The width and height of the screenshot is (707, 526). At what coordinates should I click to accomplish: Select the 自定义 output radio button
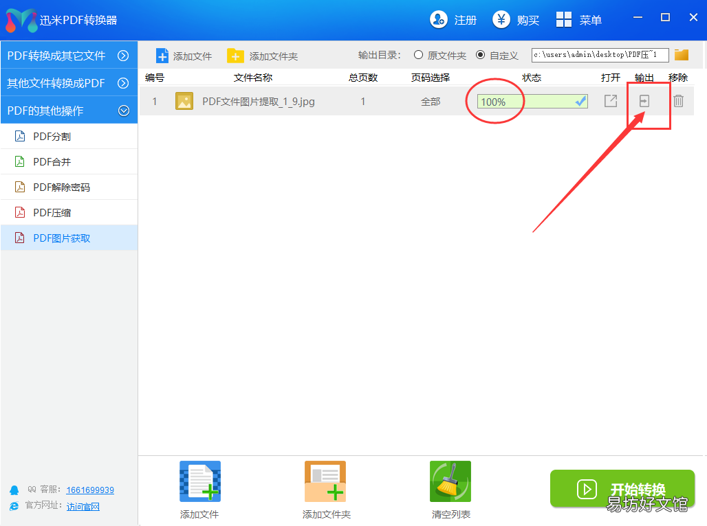[x=481, y=55]
